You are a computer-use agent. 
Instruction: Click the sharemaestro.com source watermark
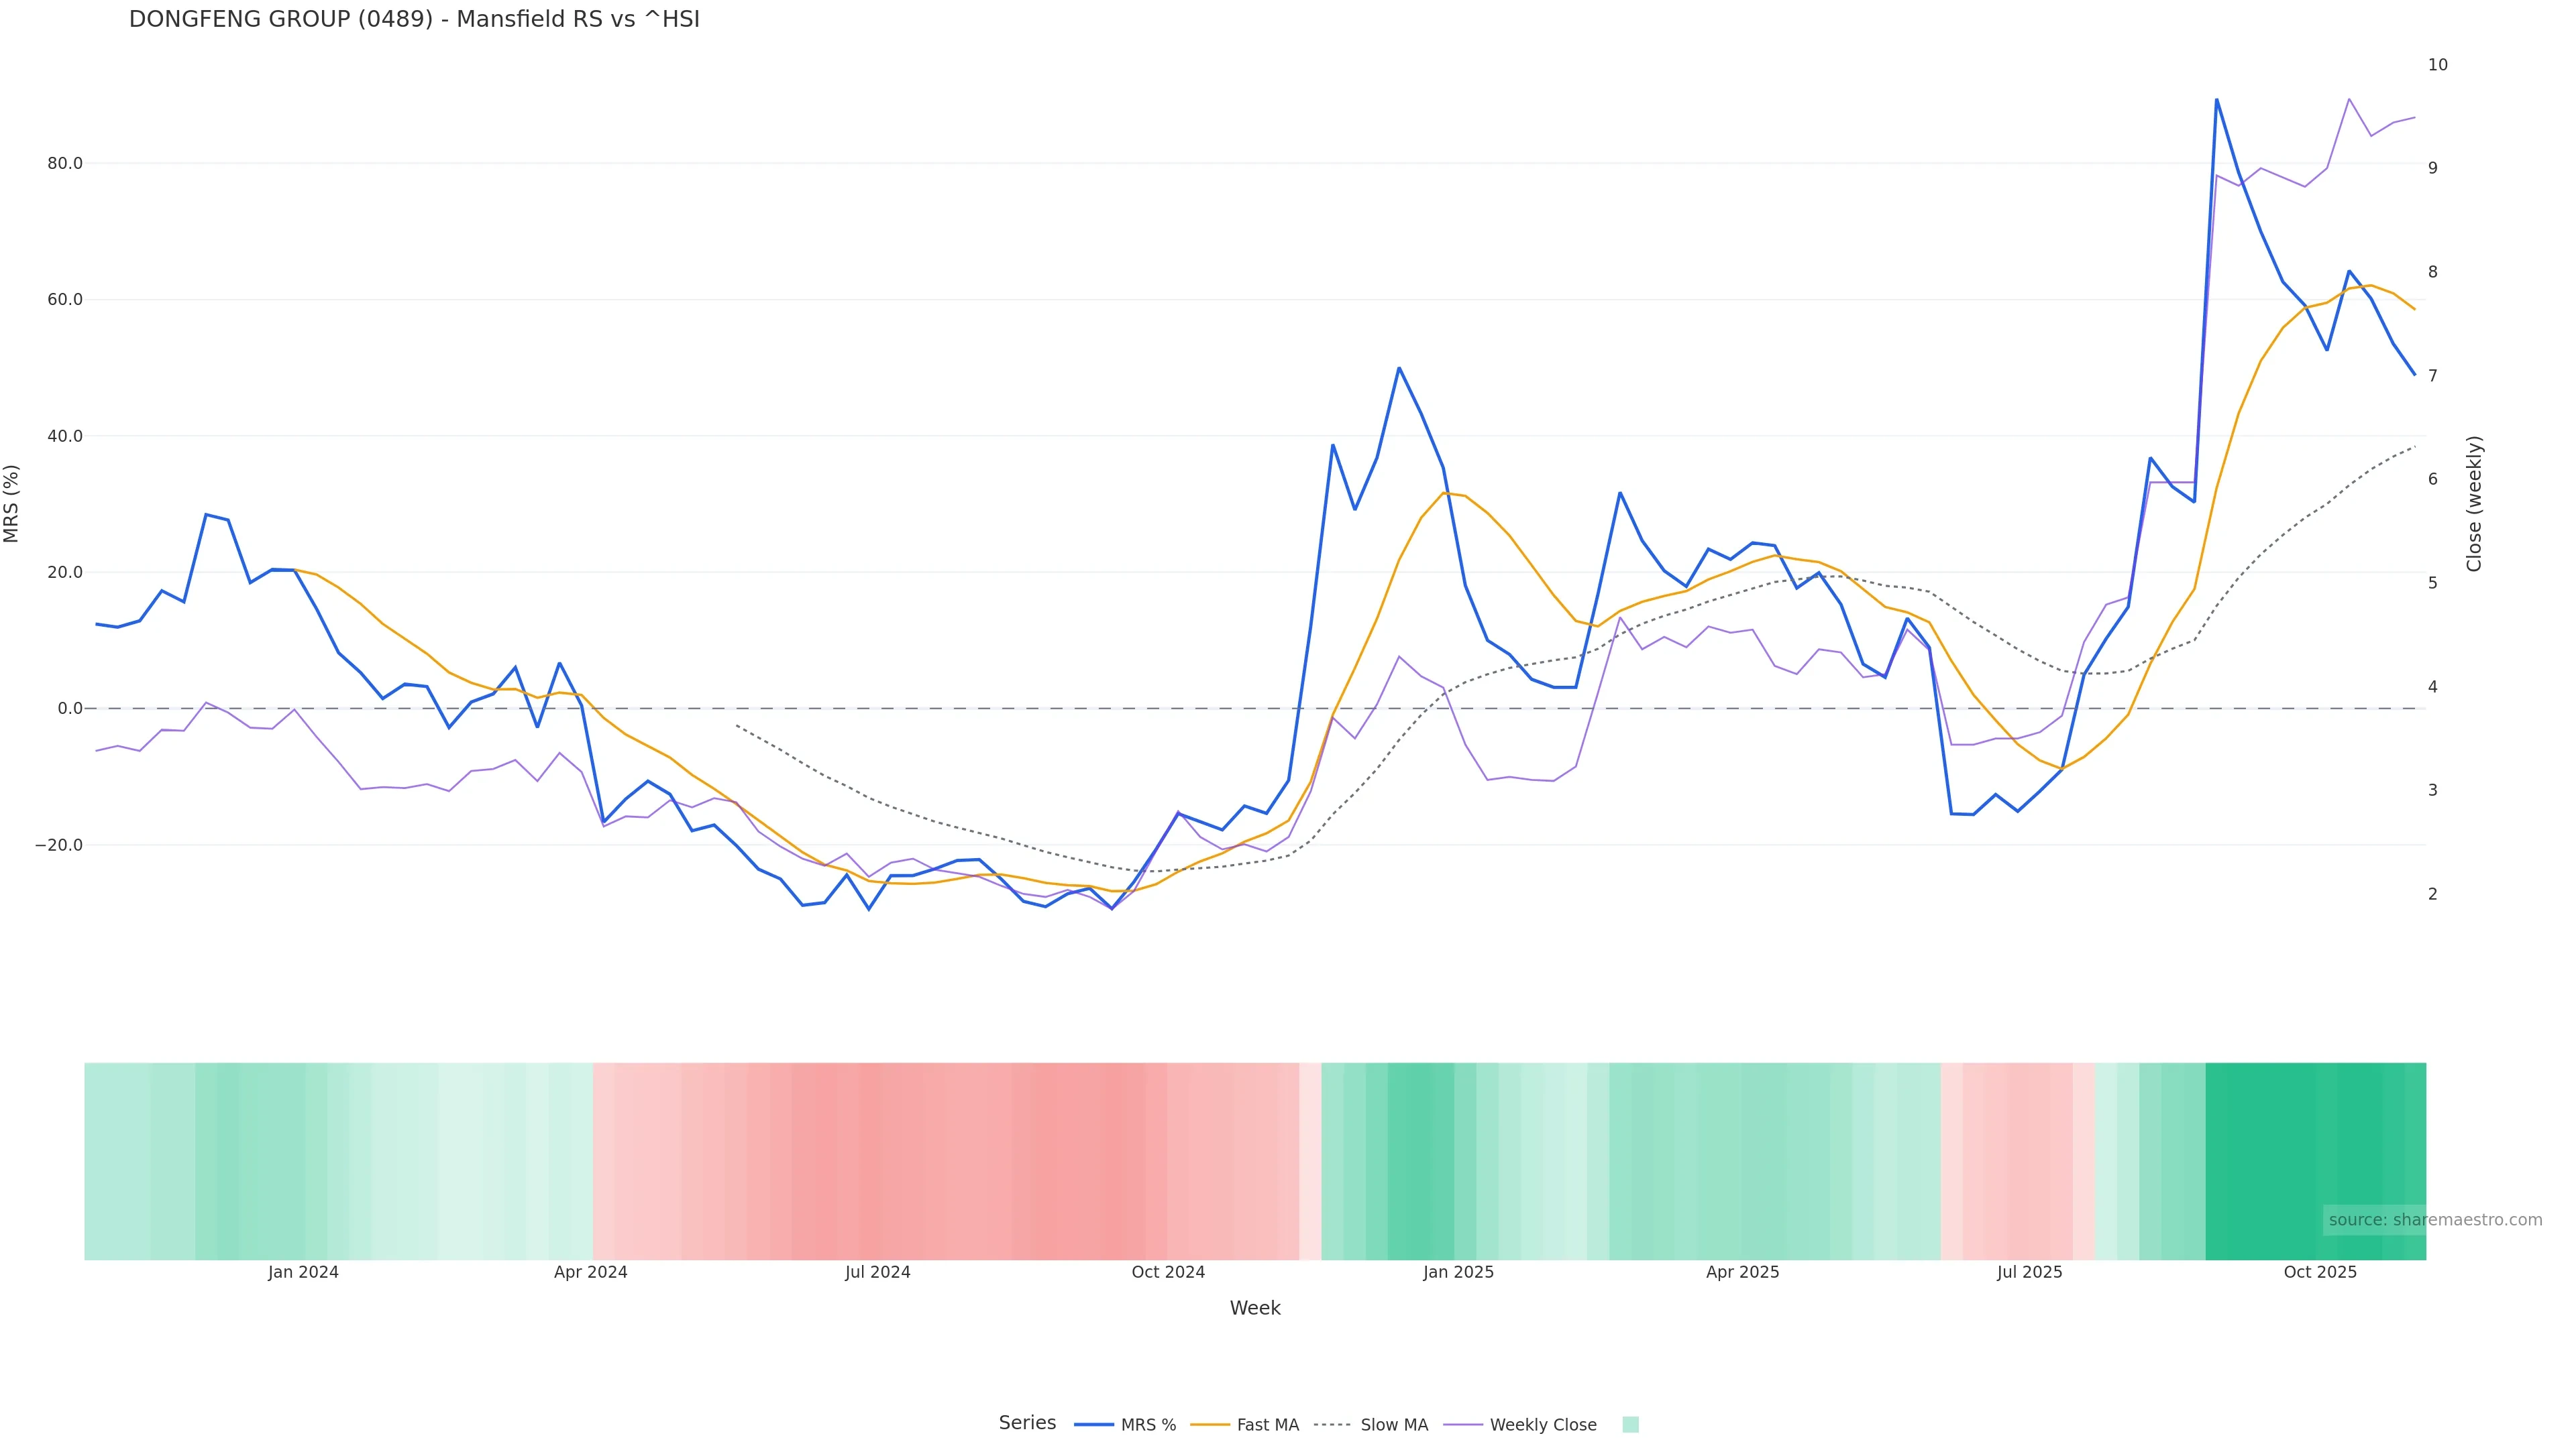coord(2434,1219)
